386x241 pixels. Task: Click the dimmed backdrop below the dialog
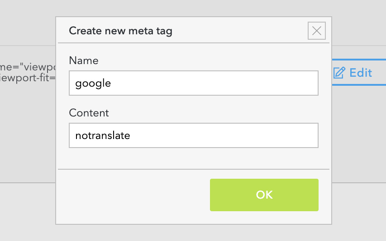(194, 233)
